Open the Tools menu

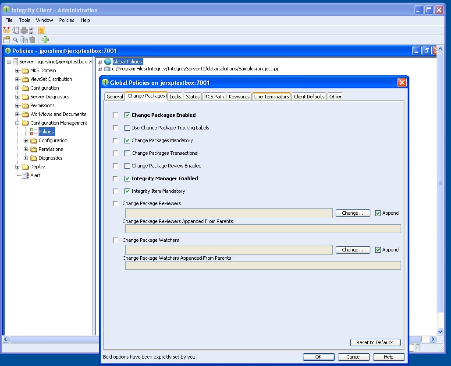pyautogui.click(x=25, y=20)
